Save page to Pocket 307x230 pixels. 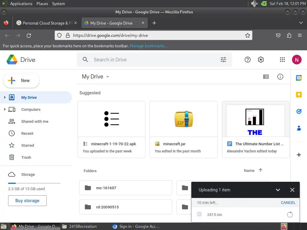(x=278, y=35)
